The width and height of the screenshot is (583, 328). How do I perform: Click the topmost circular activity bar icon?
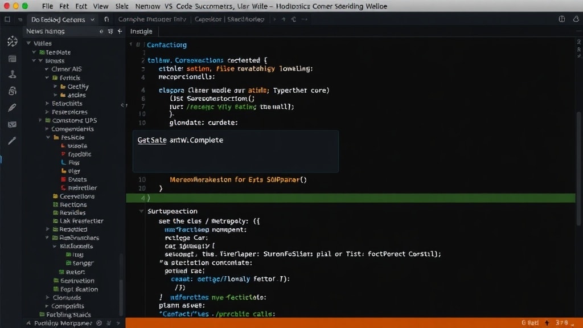coord(12,42)
